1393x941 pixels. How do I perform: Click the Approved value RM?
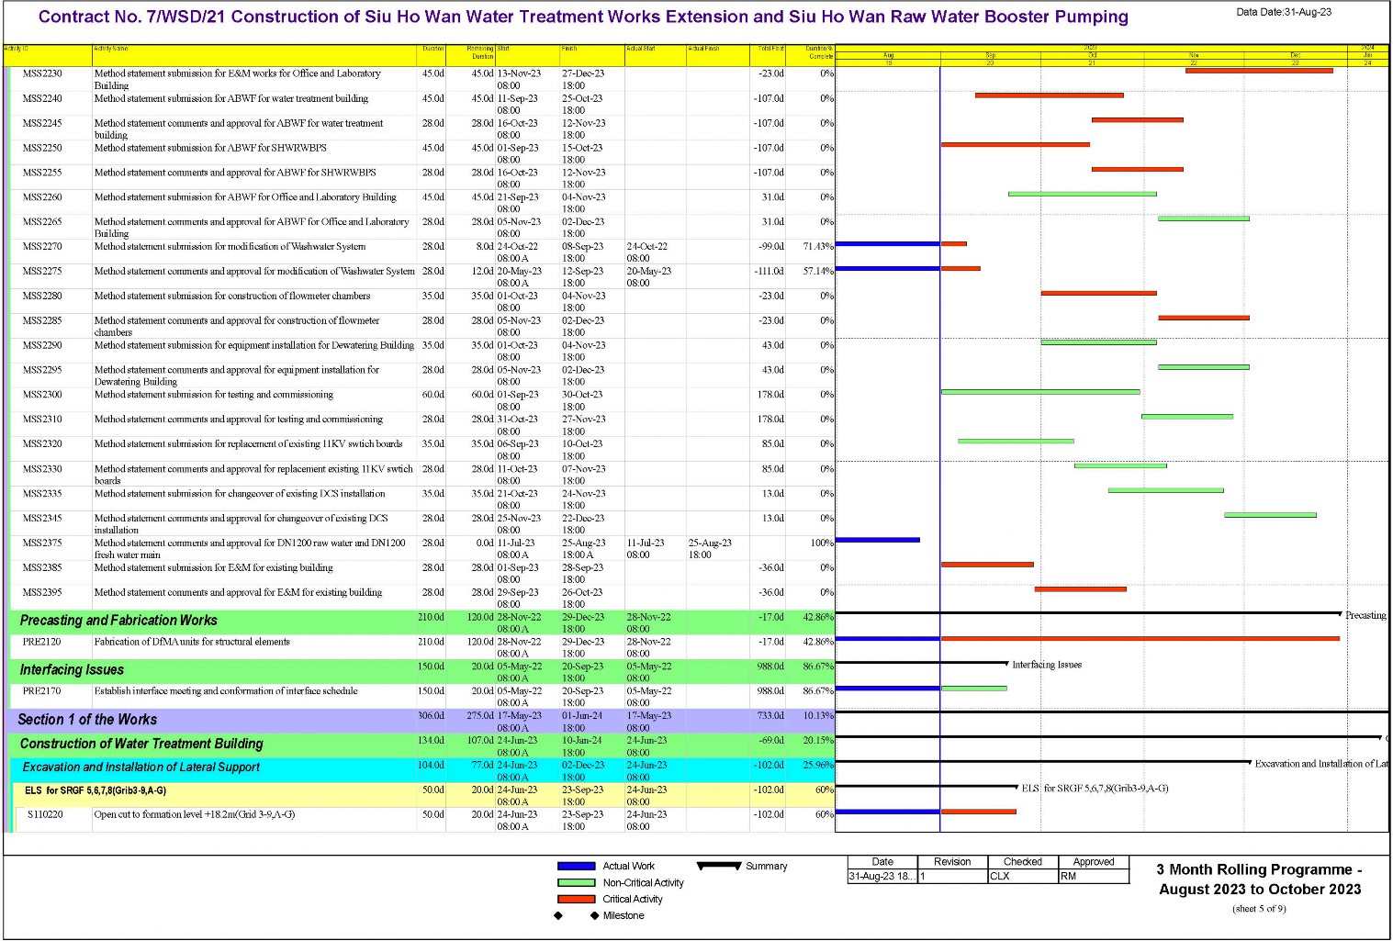tap(1069, 877)
